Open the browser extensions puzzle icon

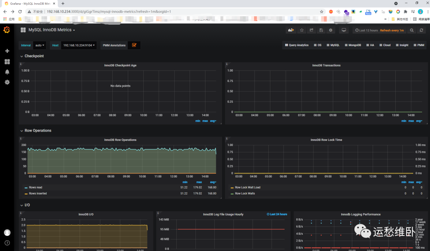pos(405,12)
